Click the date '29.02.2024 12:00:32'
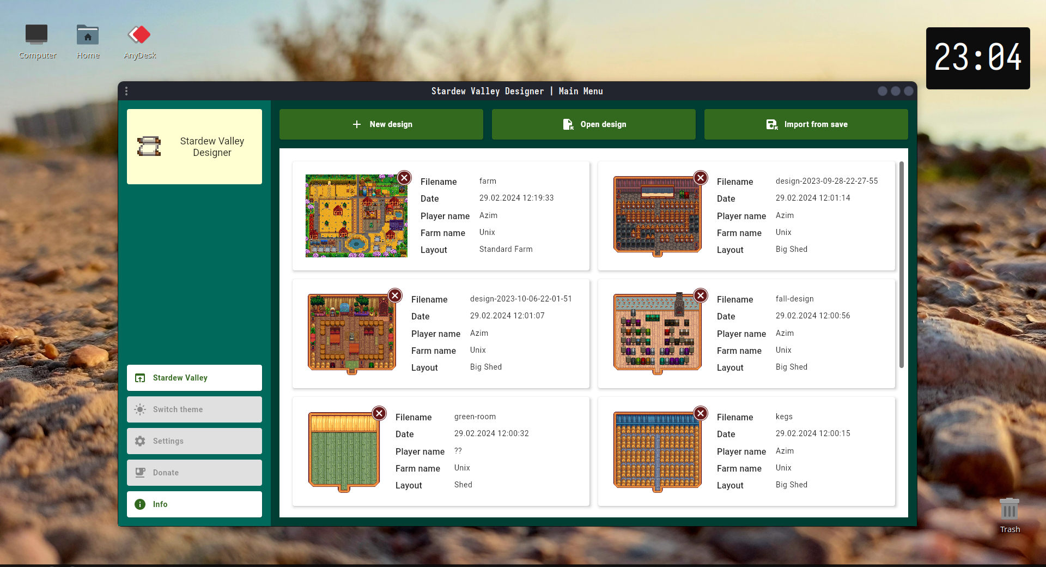1046x567 pixels. (491, 433)
